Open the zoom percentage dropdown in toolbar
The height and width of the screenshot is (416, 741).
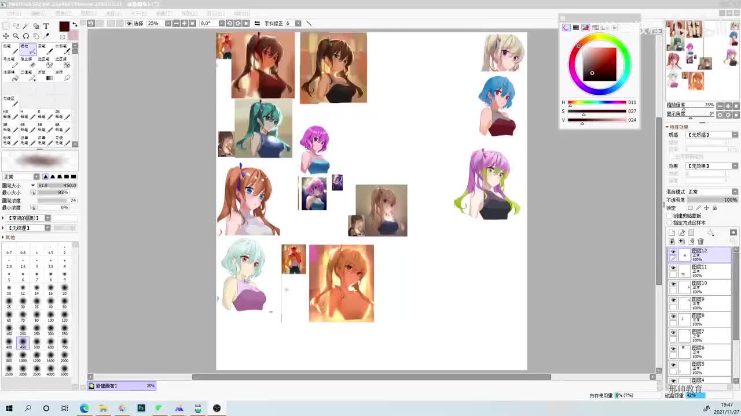pyautogui.click(x=168, y=24)
